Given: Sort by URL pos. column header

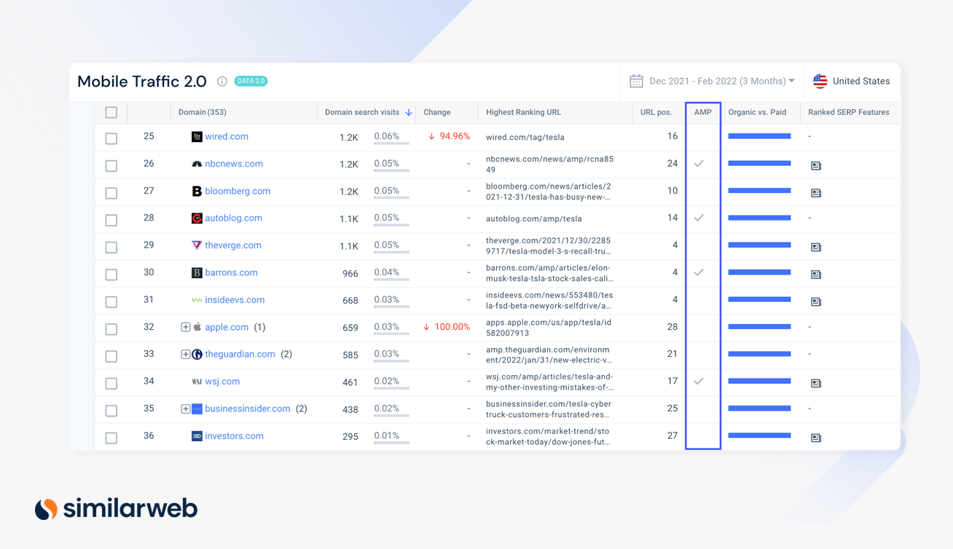Looking at the screenshot, I should 656,112.
